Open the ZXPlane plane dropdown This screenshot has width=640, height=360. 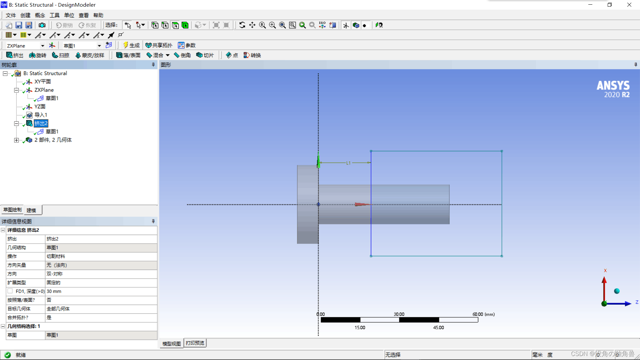42,46
